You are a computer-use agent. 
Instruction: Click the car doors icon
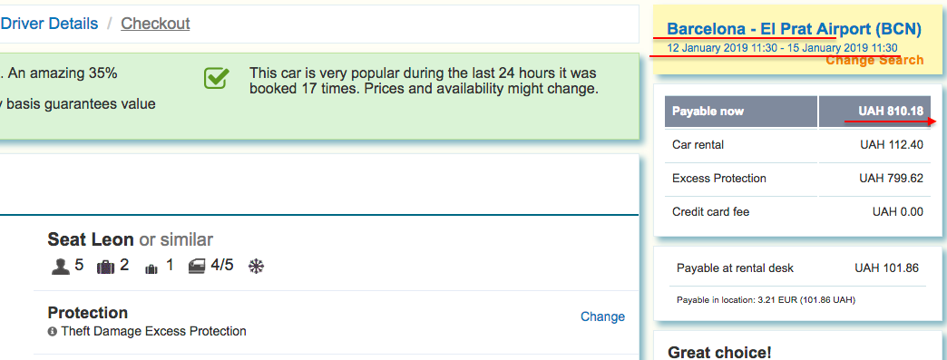[x=197, y=267]
